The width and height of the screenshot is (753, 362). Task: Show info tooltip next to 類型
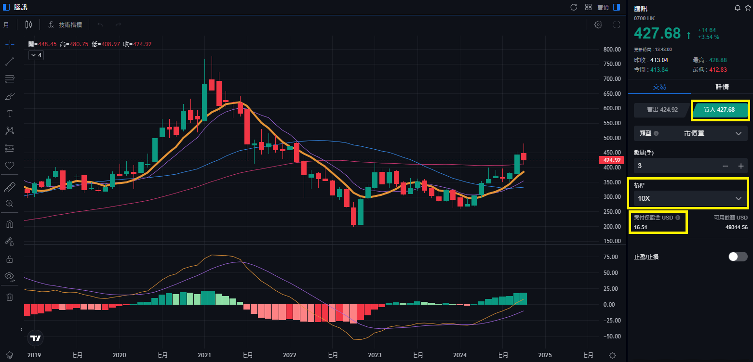656,133
